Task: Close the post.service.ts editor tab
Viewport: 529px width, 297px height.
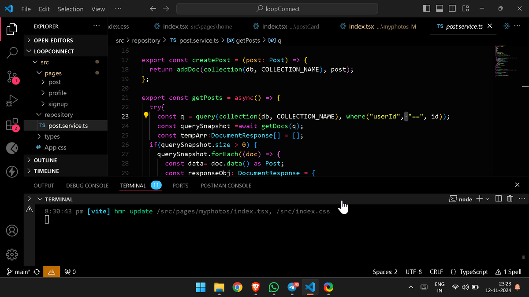Action: [x=490, y=26]
